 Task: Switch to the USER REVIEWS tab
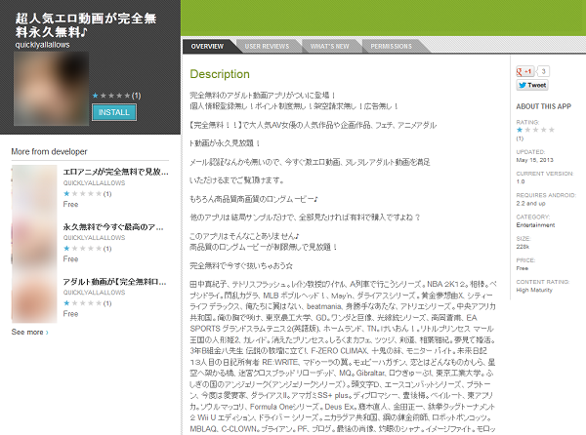point(267,46)
